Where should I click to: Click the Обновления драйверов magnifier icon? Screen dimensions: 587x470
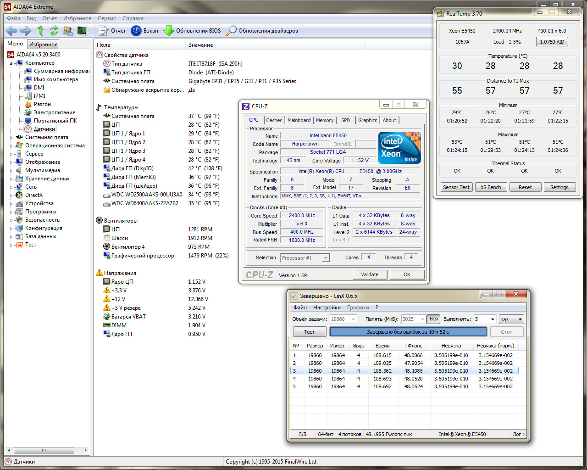[231, 31]
